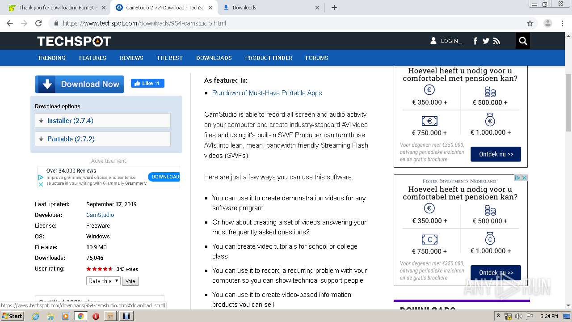Open a new tab with plus button
The height and width of the screenshot is (322, 572).
334,8
